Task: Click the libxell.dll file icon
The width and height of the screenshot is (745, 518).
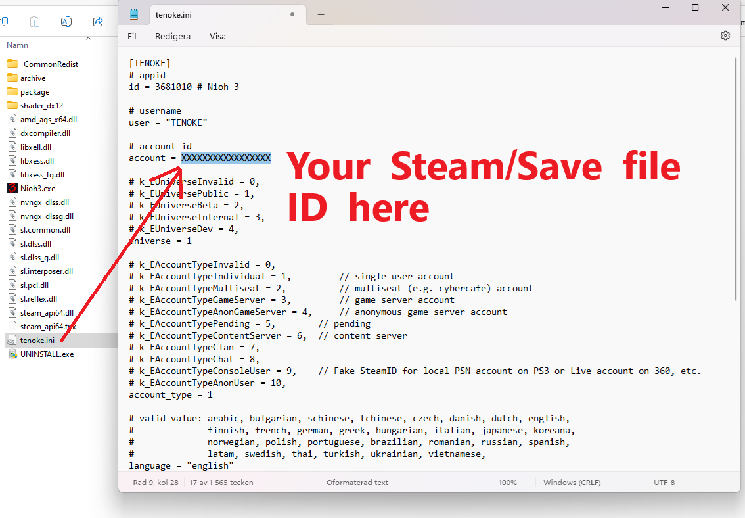Action: pyautogui.click(x=12, y=147)
